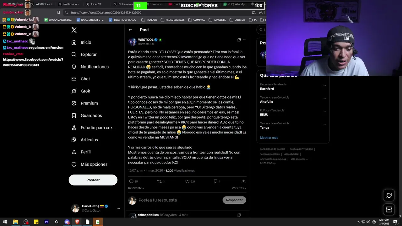
Task: Open options for Altafulla trend
Action: (x=324, y=98)
